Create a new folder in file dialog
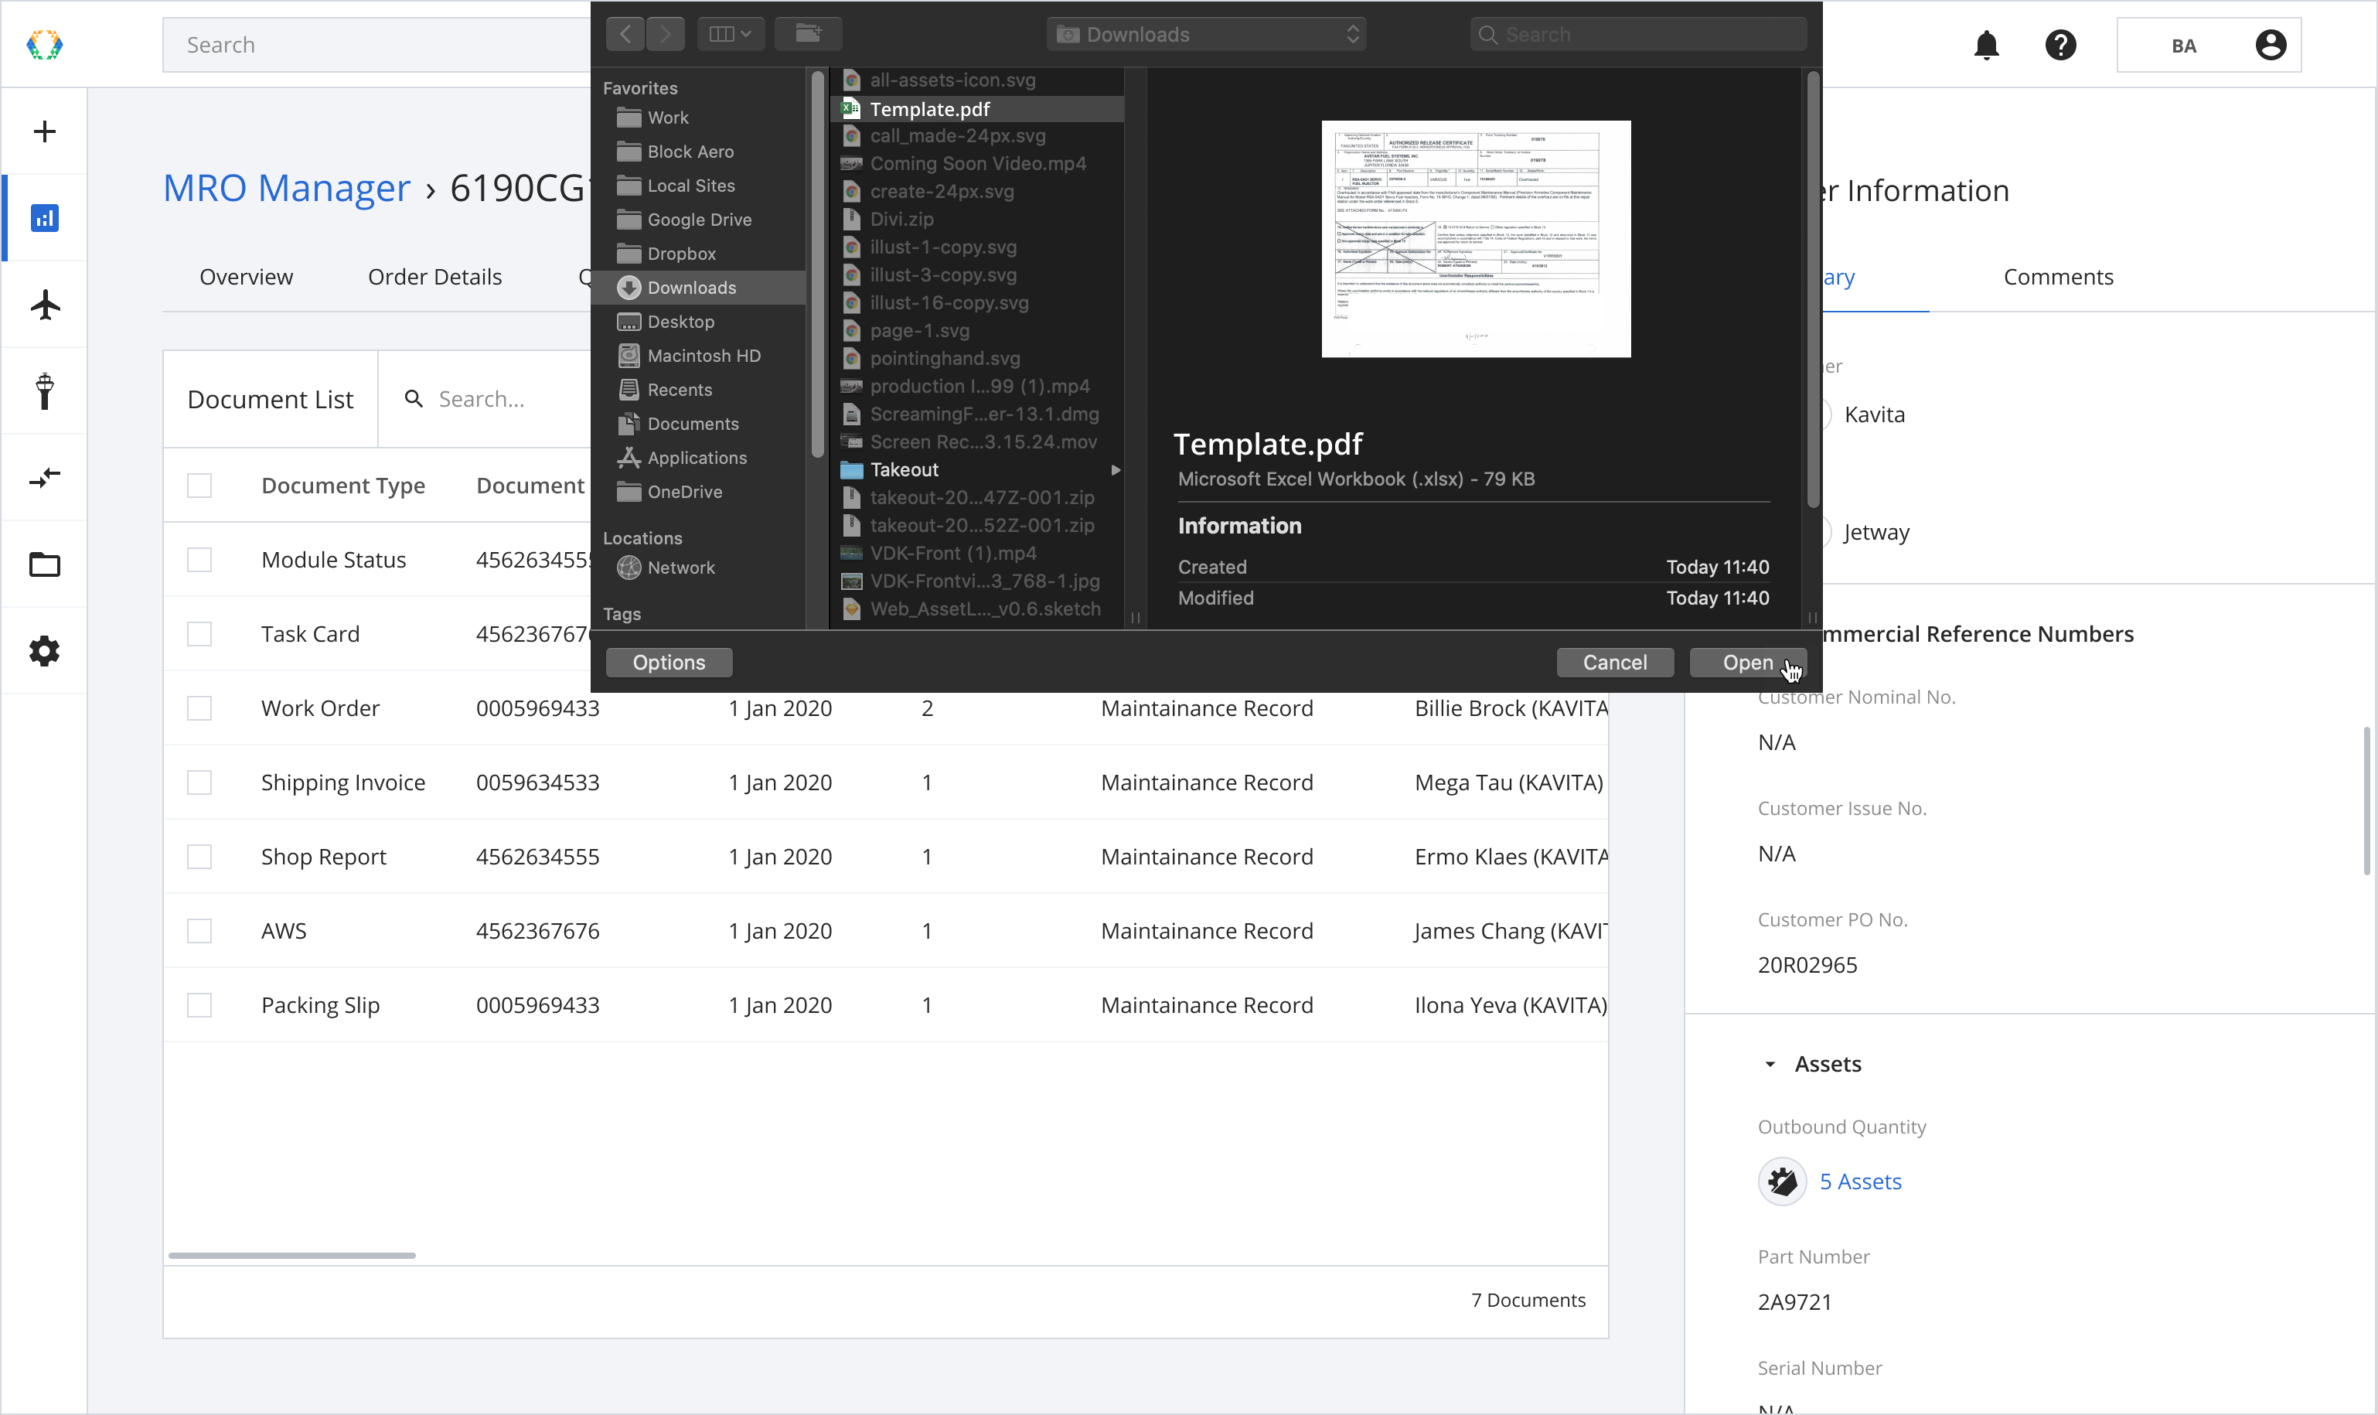 coord(808,34)
